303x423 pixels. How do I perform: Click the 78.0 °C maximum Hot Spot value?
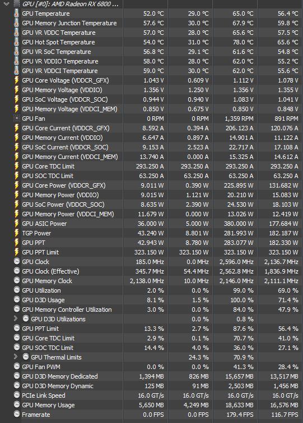tap(243, 42)
